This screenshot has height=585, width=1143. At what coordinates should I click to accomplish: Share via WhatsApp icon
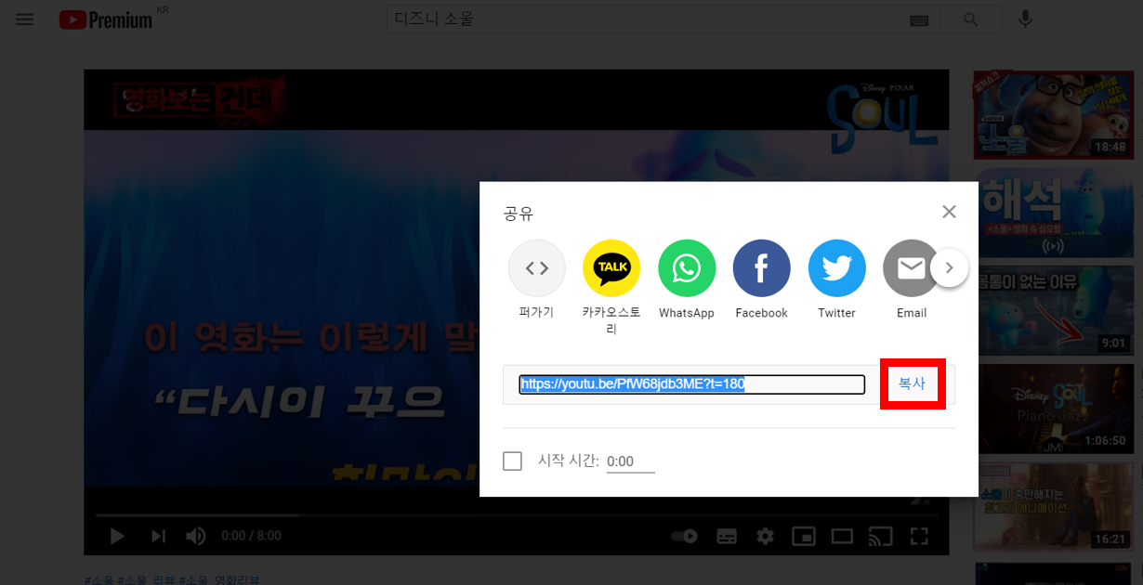tap(687, 268)
